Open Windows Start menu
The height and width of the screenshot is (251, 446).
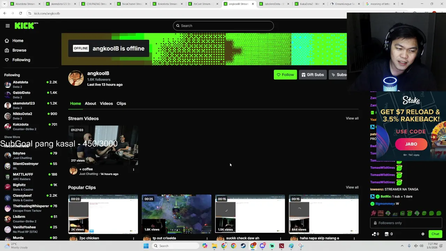146,246
